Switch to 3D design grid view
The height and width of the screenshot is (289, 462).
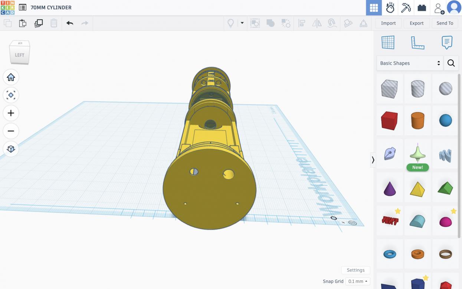tap(374, 7)
